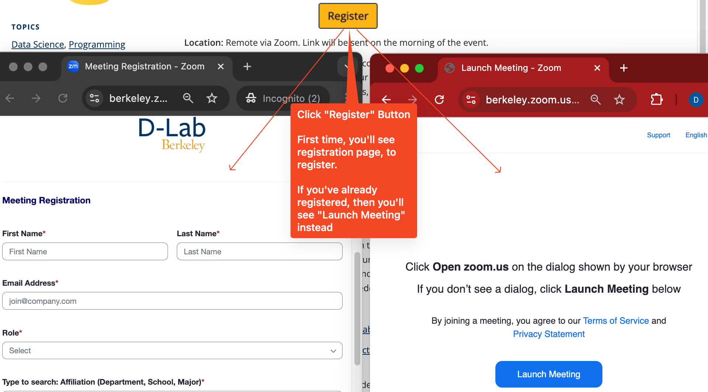Image resolution: width=708 pixels, height=392 pixels.
Task: Close the red Launch Meeting window
Action: 390,68
